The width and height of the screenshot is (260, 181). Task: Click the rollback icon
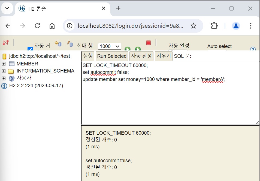point(58,44)
